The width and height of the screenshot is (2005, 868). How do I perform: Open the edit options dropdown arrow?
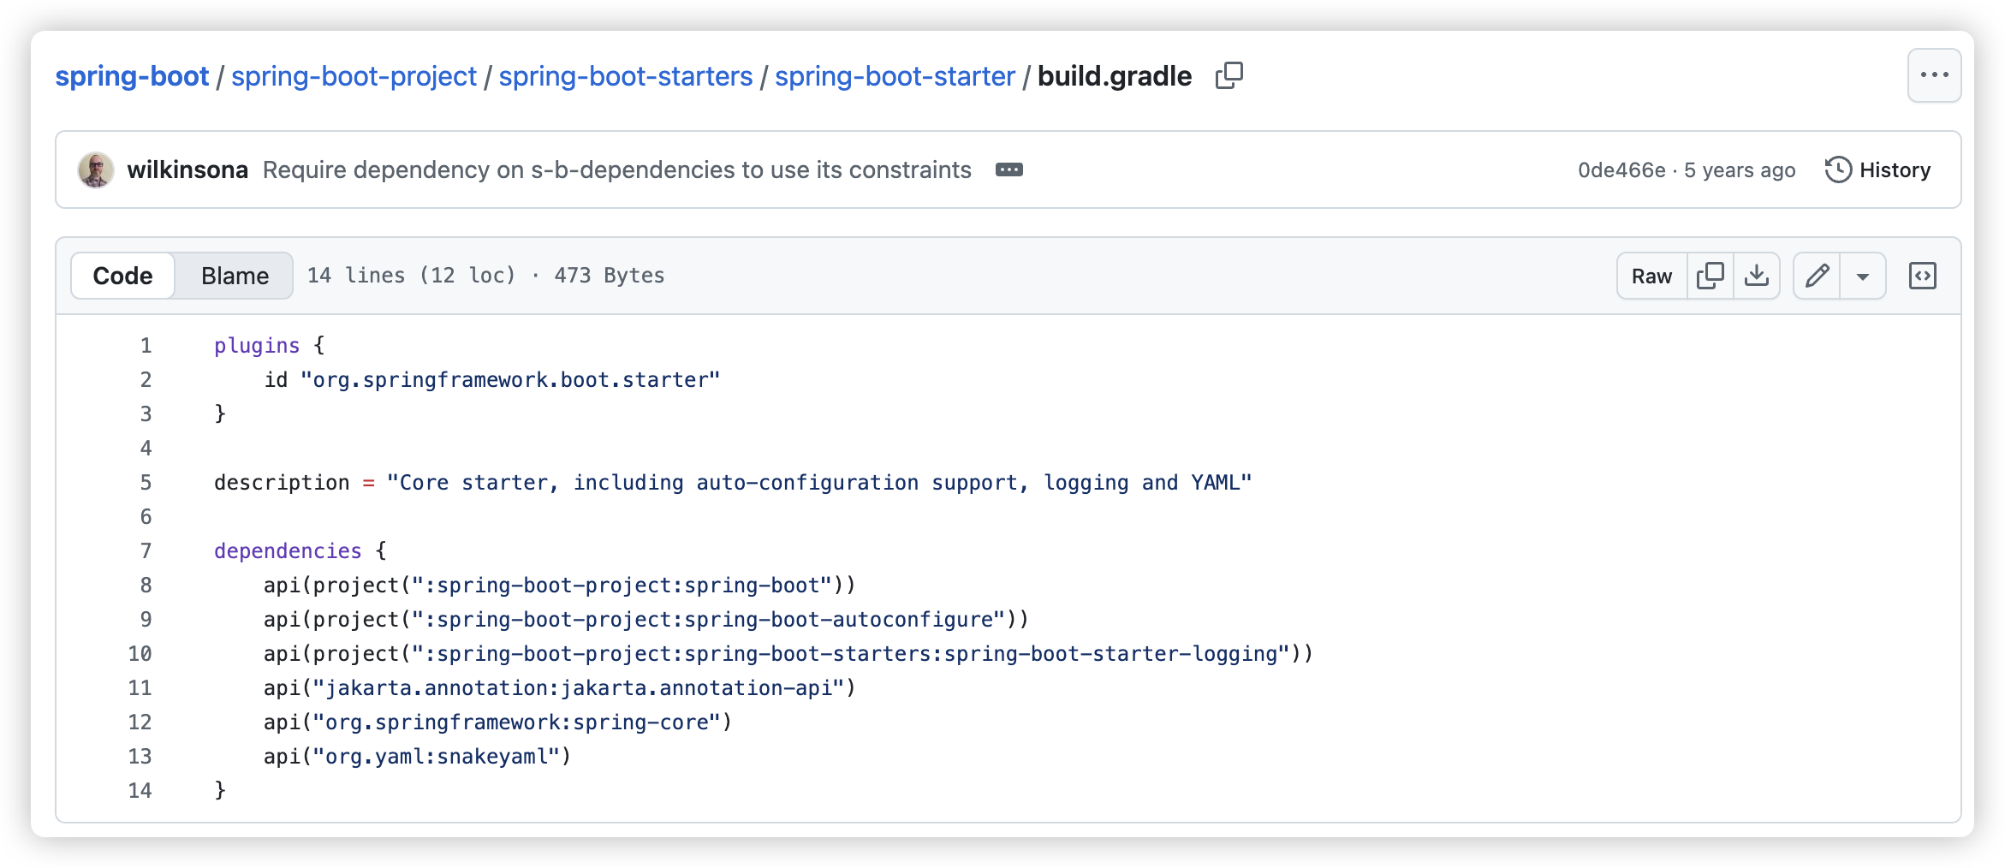click(x=1862, y=276)
